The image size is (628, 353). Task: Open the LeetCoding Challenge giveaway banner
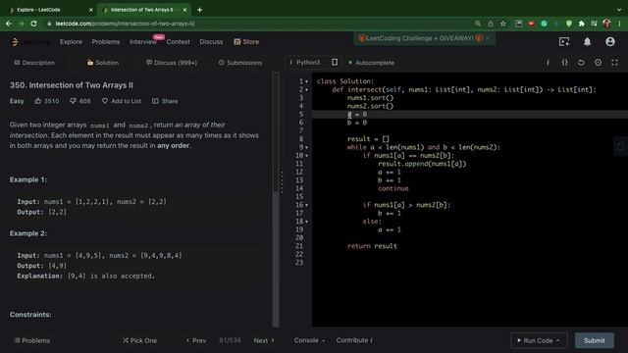[420, 38]
